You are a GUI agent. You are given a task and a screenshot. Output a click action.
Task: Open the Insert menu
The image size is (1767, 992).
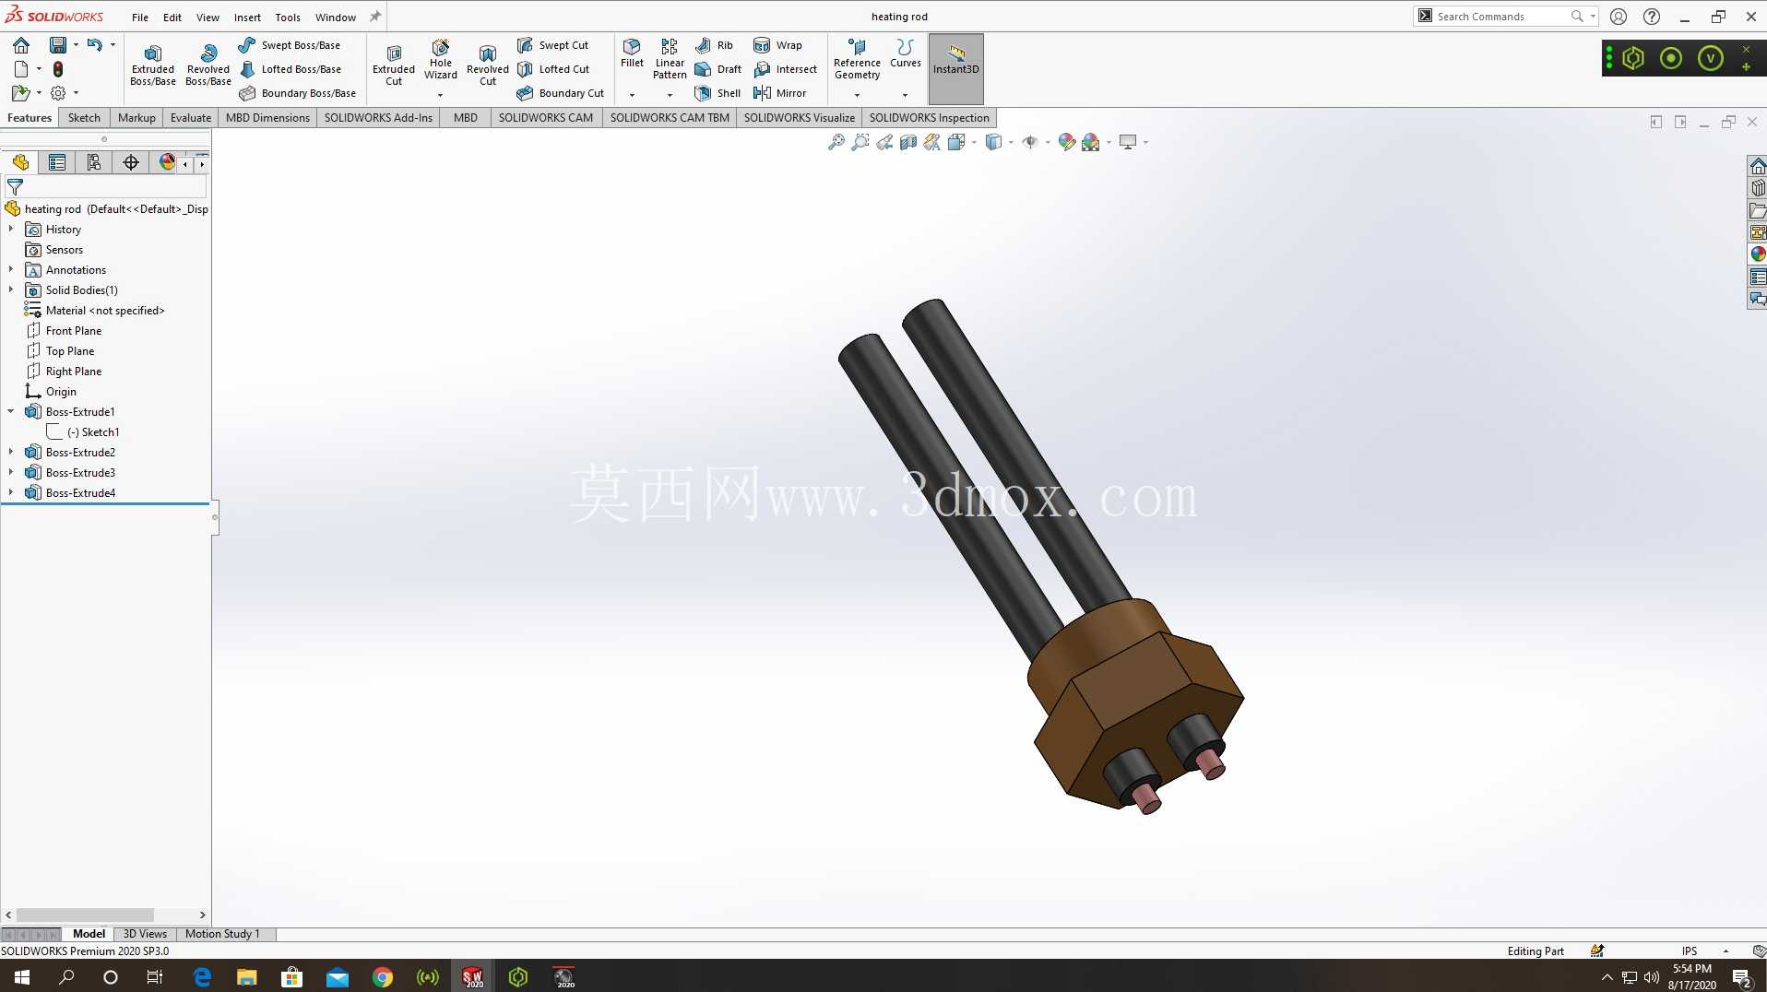[x=247, y=17]
